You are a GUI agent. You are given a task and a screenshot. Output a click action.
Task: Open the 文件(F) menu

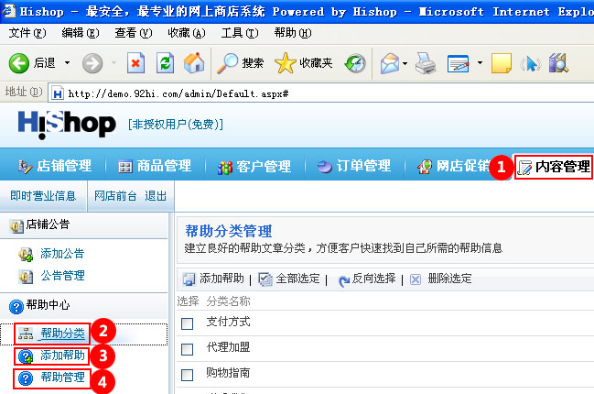click(x=27, y=33)
